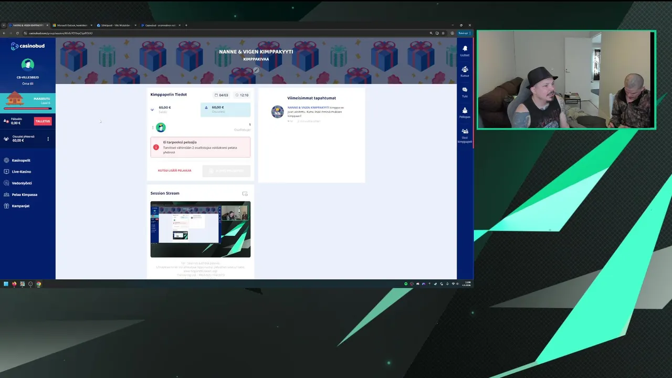Click the Uutiset bell icon

pos(465,48)
